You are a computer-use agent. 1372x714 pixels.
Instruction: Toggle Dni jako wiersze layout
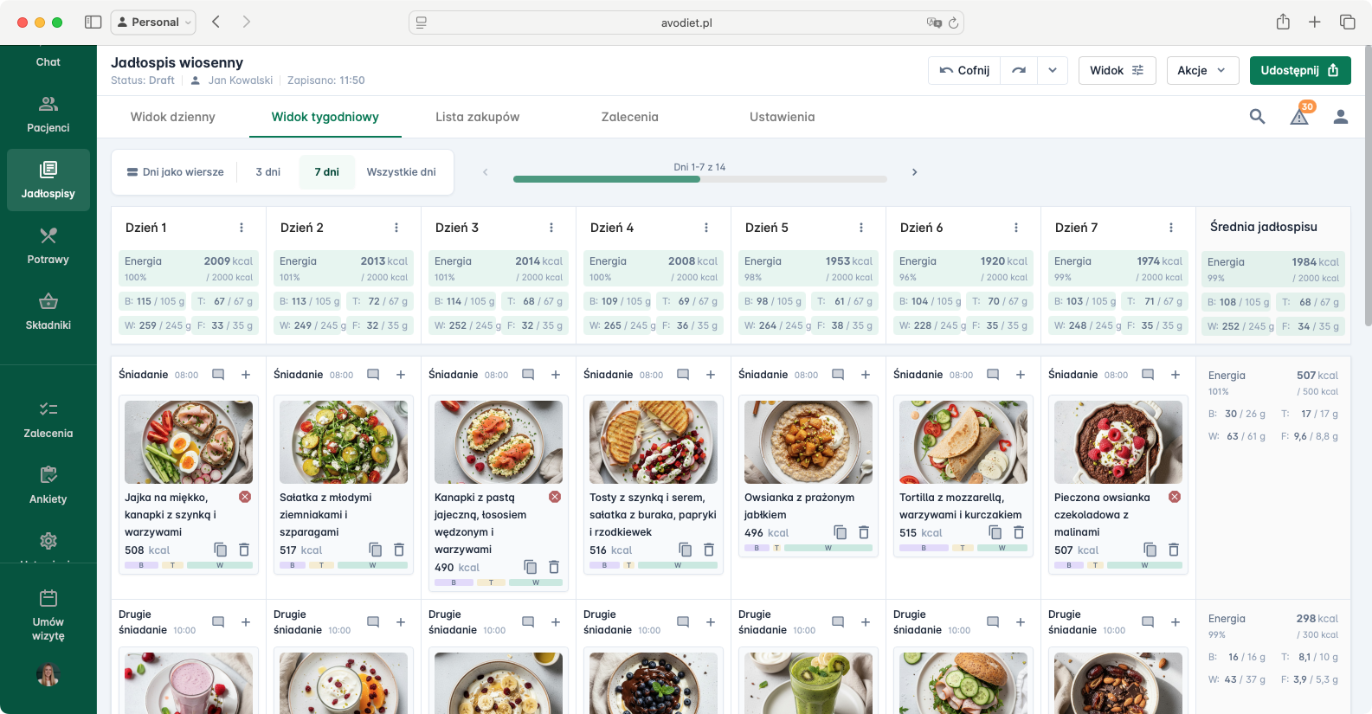pyautogui.click(x=176, y=172)
